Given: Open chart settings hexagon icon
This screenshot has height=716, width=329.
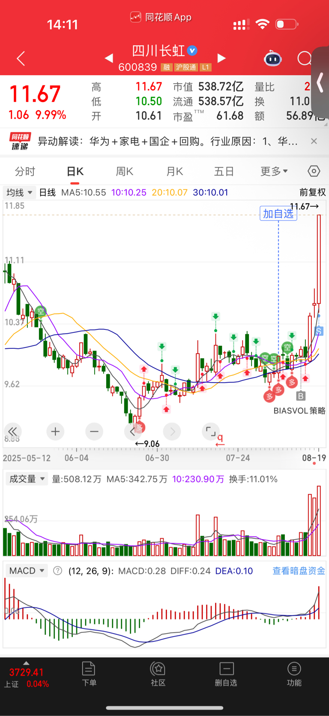Looking at the screenshot, I should [x=314, y=171].
